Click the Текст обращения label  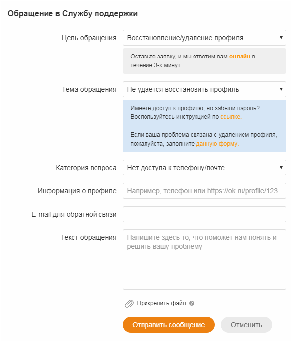pos(89,237)
